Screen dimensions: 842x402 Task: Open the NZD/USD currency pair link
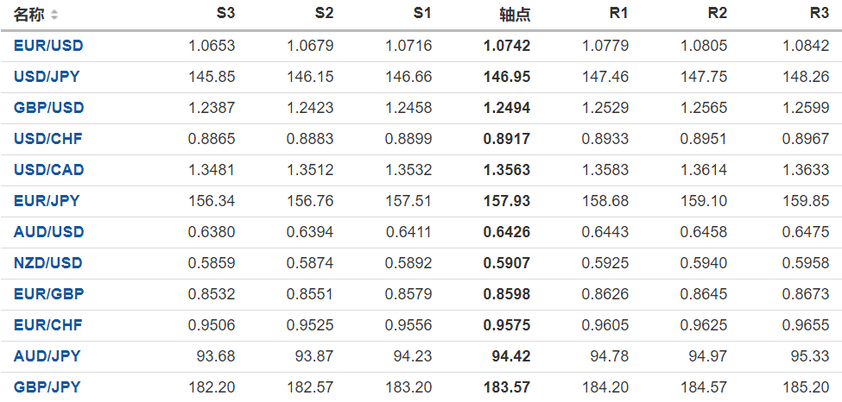[48, 263]
